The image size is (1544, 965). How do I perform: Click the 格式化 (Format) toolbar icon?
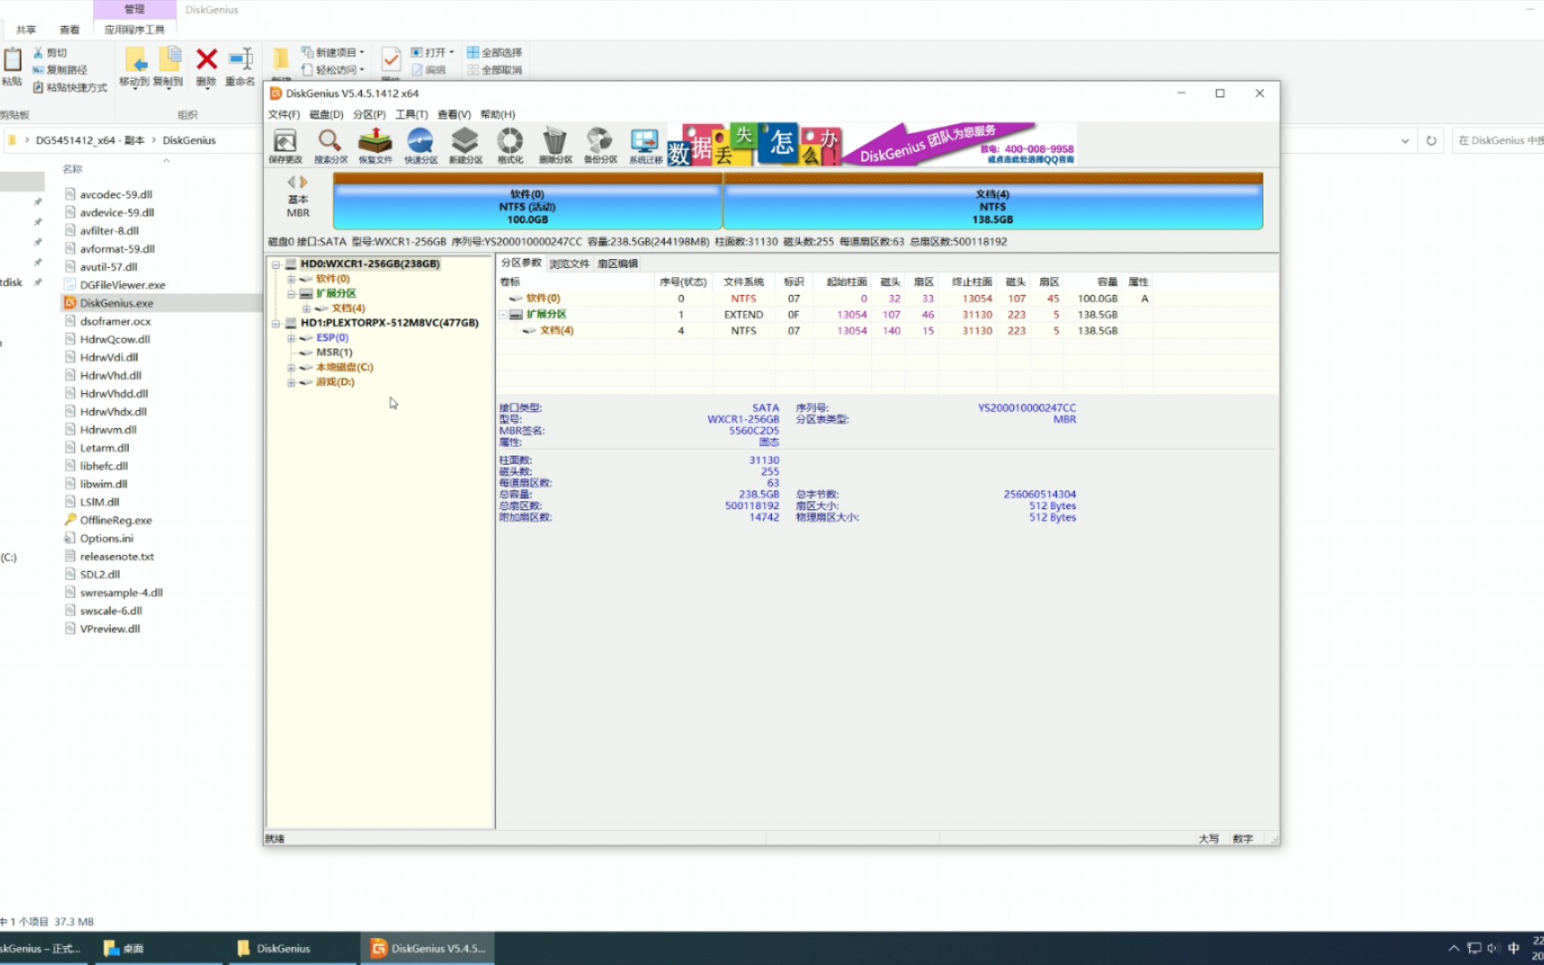(510, 145)
